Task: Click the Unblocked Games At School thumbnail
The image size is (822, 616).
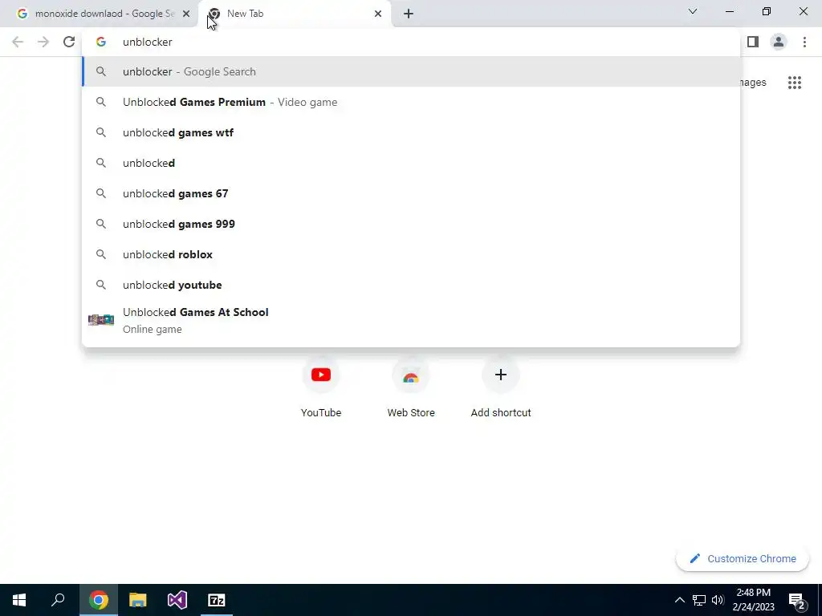Action: tap(100, 319)
